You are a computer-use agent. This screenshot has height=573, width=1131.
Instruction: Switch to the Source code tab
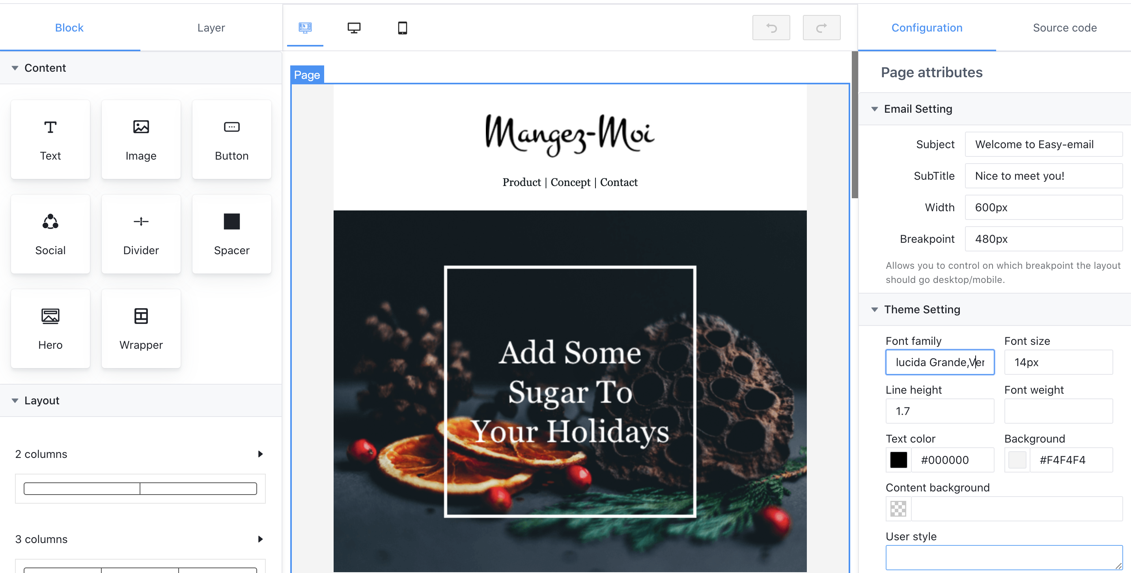[1064, 27]
